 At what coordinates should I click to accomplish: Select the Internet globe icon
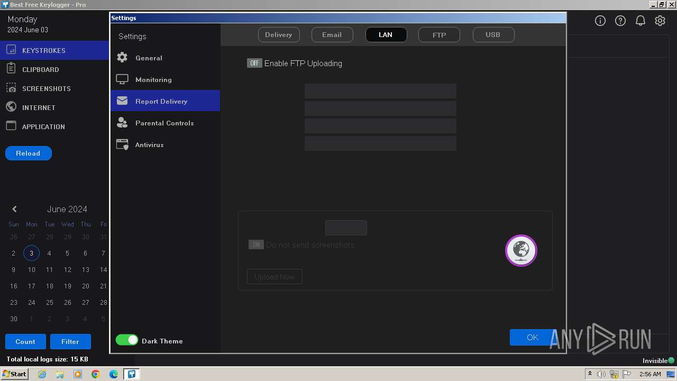coord(11,107)
